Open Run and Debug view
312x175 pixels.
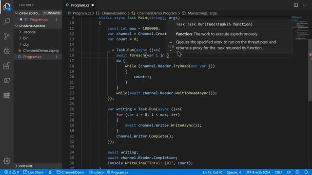tap(7, 51)
